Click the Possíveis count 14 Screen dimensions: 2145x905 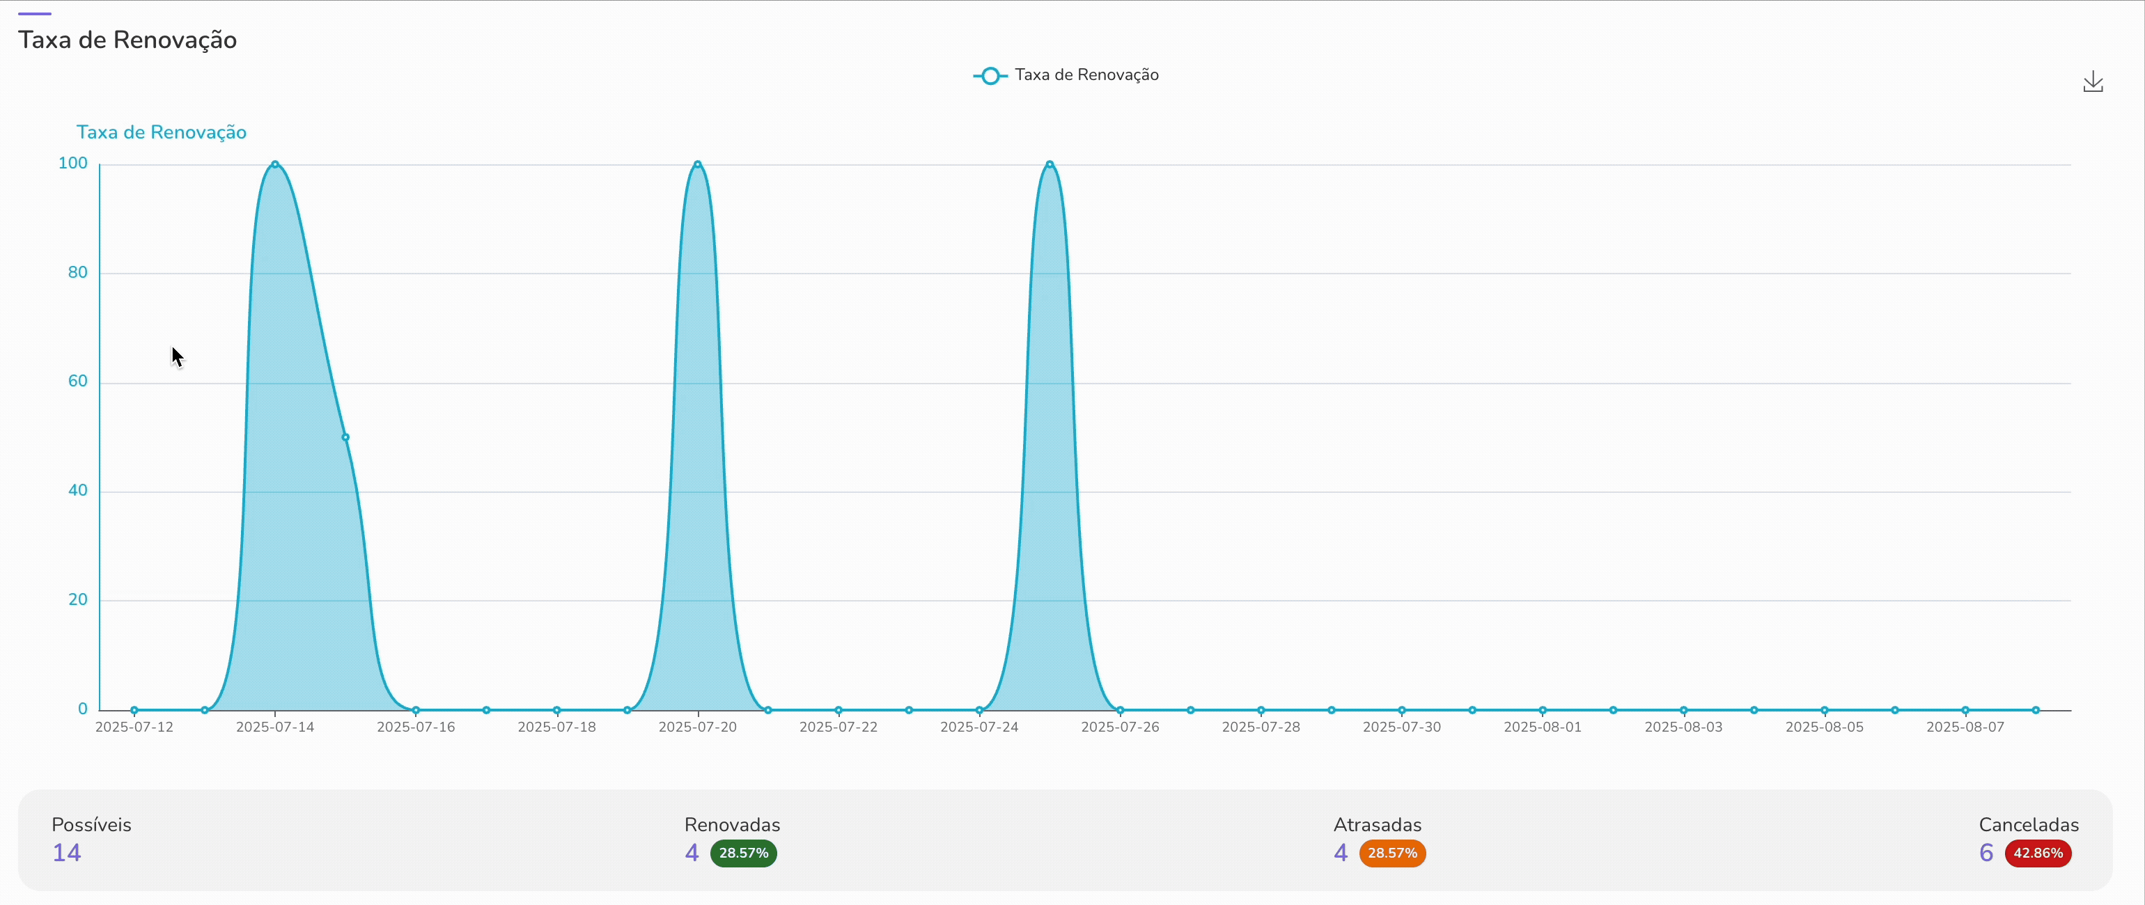click(67, 853)
